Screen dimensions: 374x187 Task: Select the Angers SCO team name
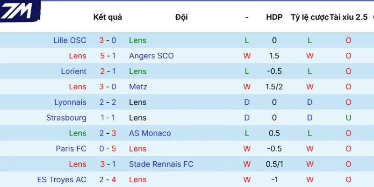[x=151, y=56]
